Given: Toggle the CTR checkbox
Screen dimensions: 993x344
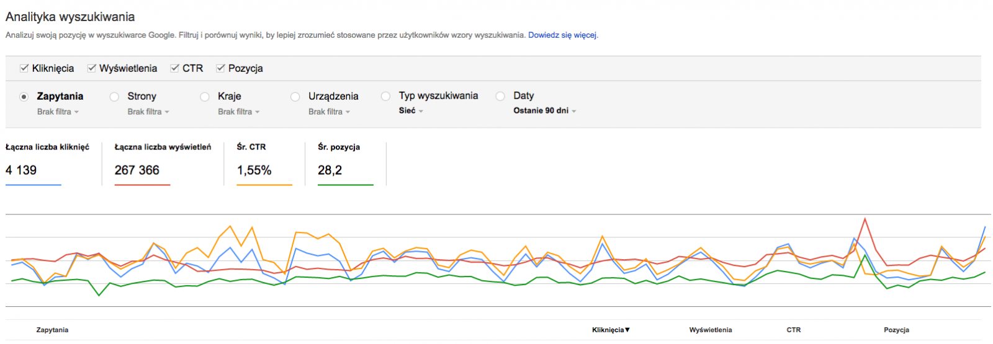Looking at the screenshot, I should (x=175, y=68).
